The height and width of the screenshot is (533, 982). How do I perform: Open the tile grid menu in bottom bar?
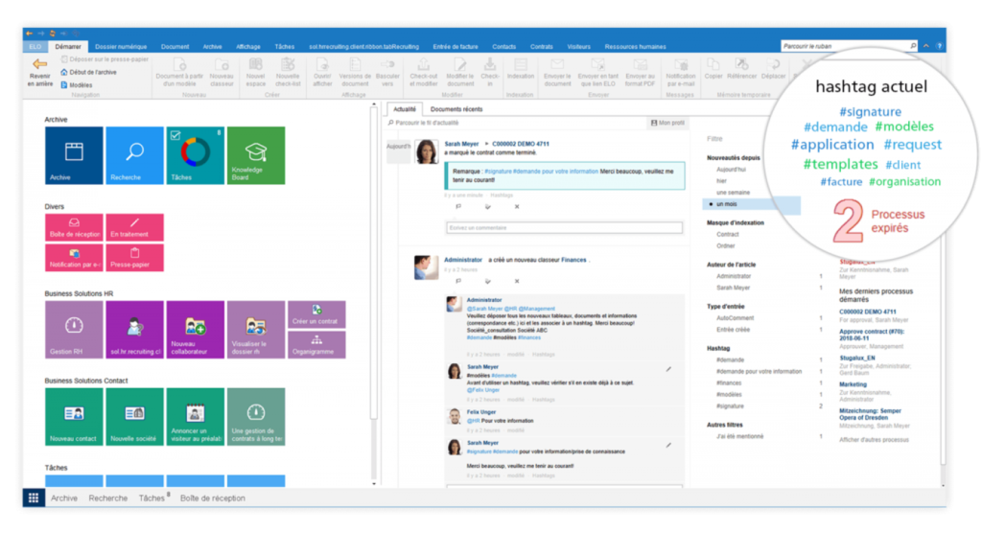point(34,498)
